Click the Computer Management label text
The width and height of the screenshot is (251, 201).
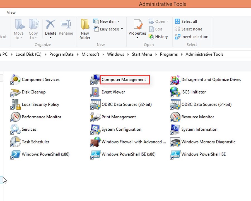coord(124,80)
